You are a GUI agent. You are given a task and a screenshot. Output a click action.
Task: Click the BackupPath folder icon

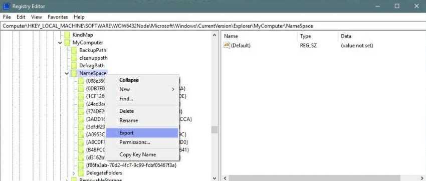74,50
